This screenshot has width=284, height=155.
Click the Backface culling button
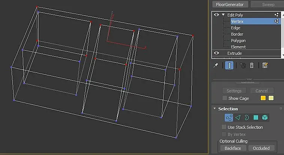point(233,148)
